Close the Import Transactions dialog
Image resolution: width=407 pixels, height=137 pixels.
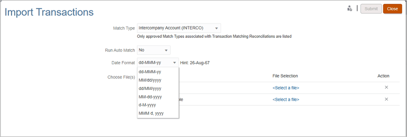[x=392, y=9]
